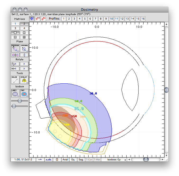Toggle dose profile 5

click(85, 19)
